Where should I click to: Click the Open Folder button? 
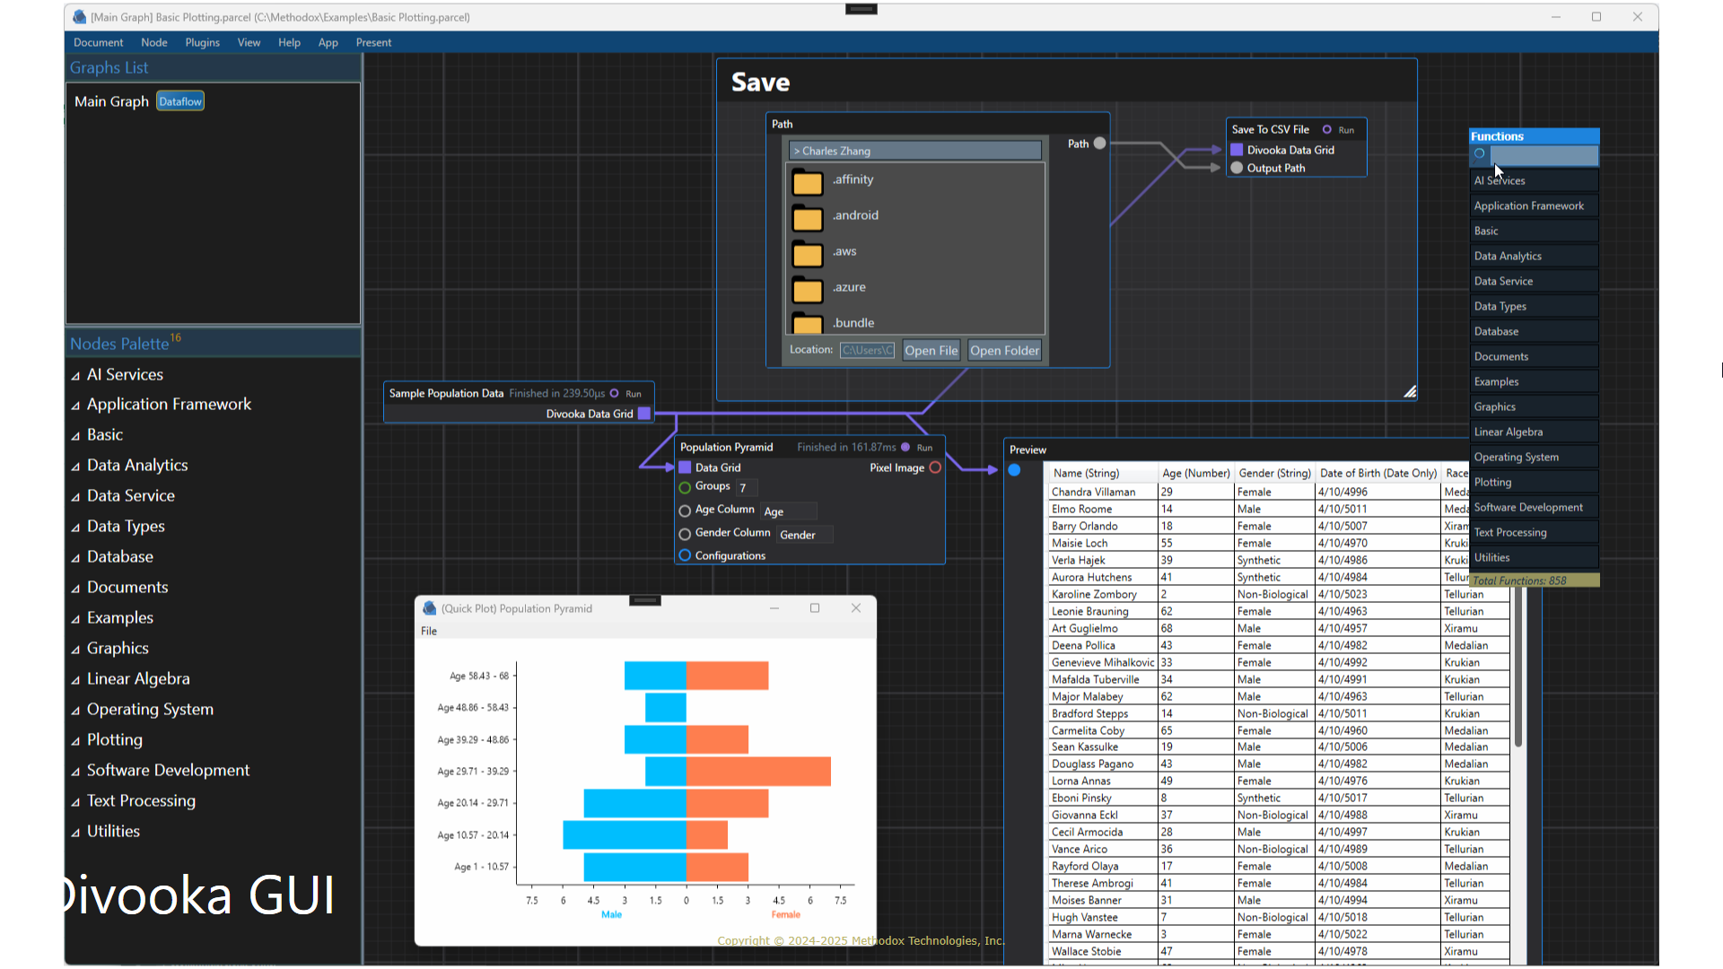click(1004, 351)
